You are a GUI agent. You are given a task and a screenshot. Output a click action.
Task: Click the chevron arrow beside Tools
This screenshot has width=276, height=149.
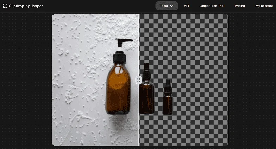pyautogui.click(x=172, y=6)
